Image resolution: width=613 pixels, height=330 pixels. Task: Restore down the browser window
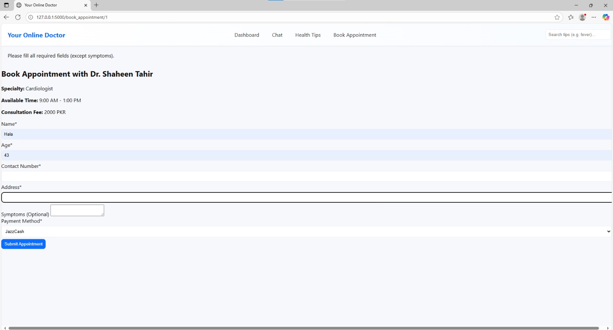point(591,5)
